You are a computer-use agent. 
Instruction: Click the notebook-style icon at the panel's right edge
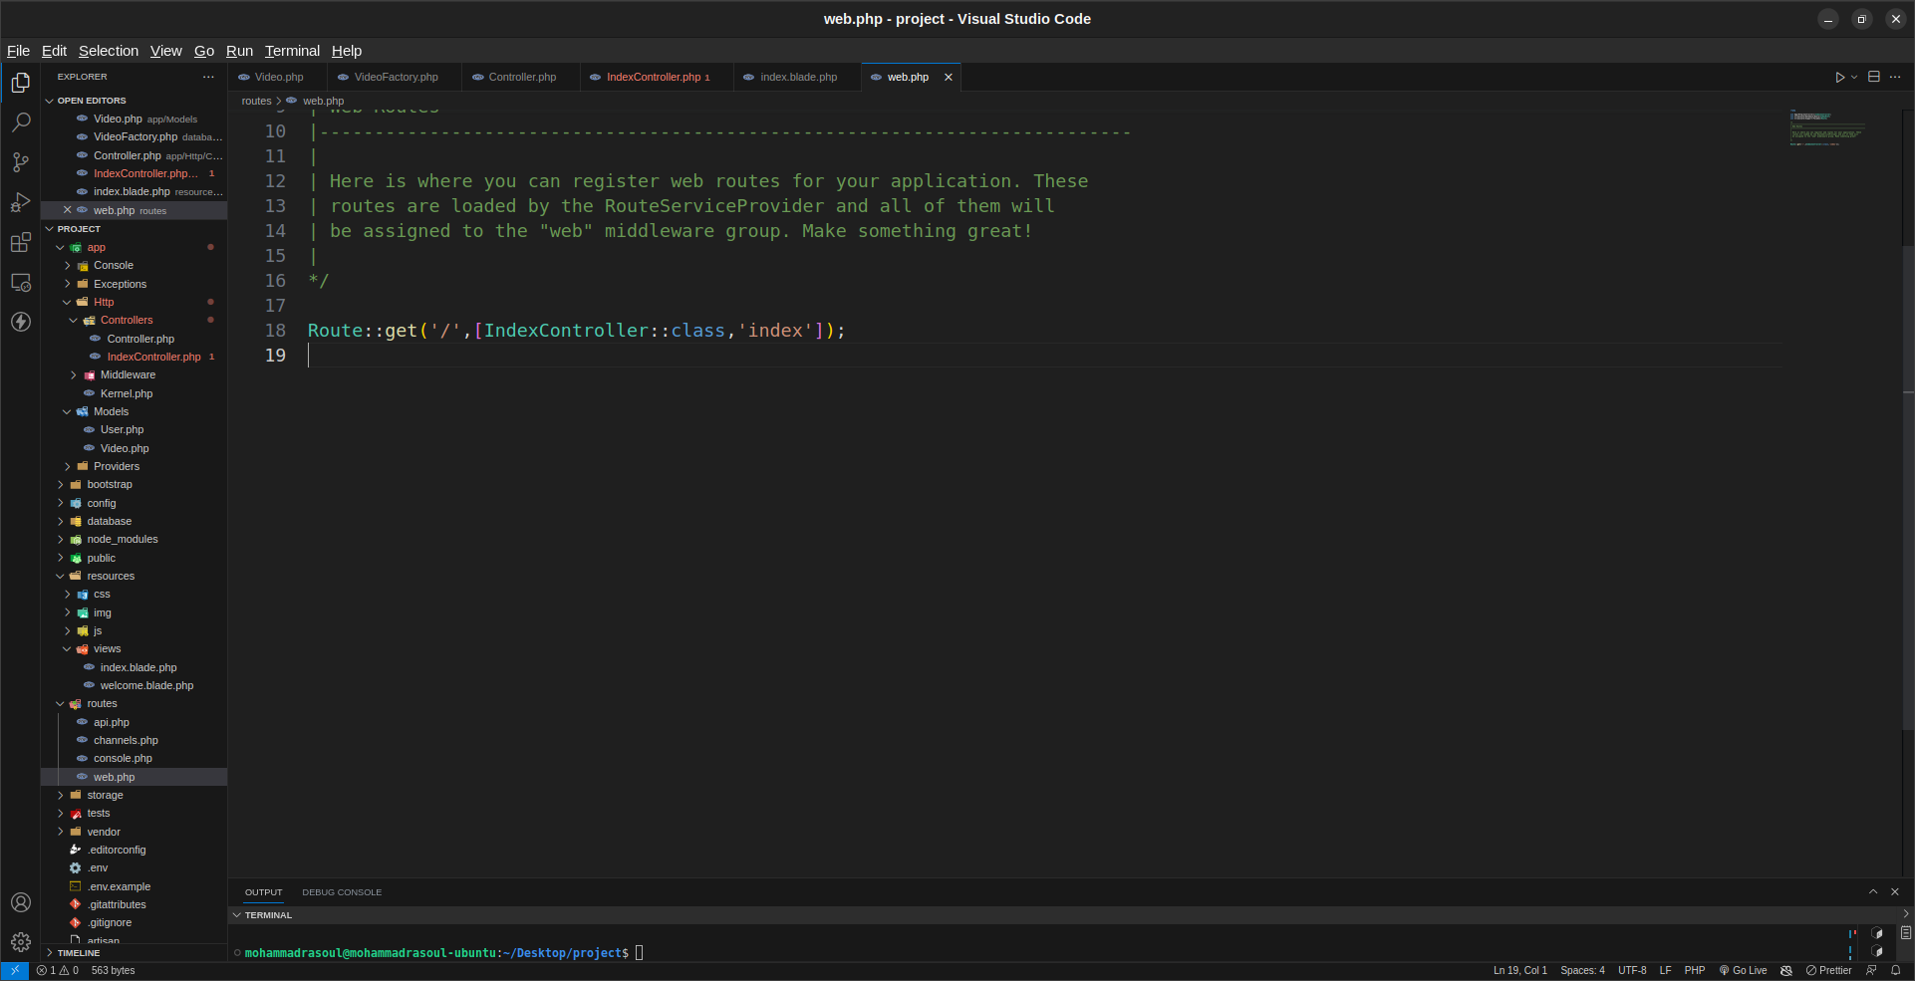pos(1906,933)
